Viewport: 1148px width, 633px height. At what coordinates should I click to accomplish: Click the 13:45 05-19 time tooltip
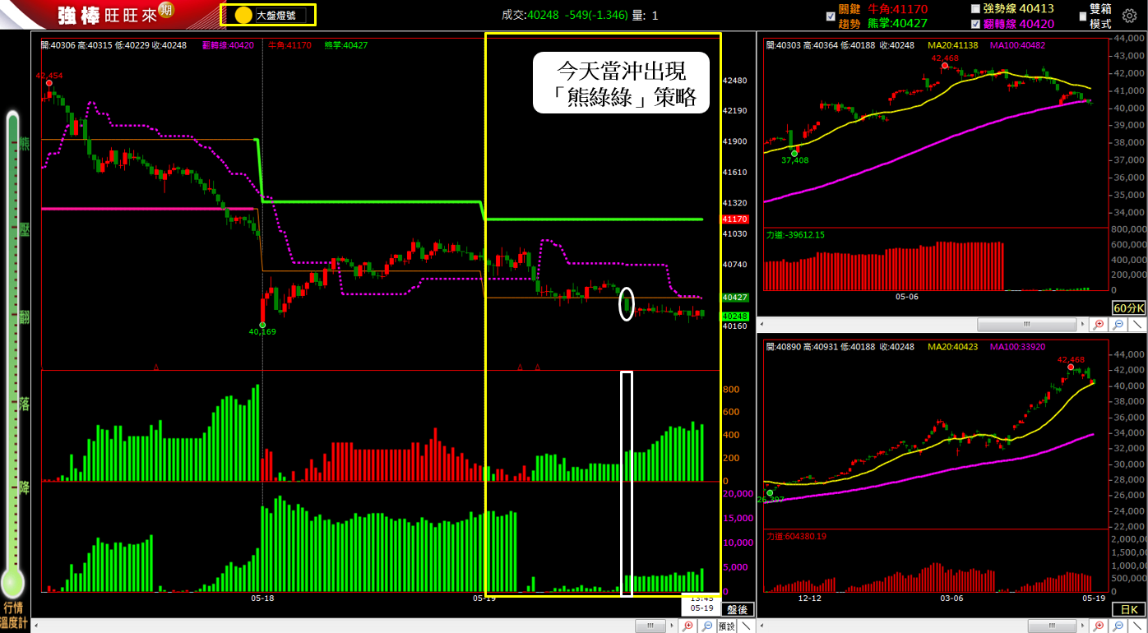[x=701, y=603]
